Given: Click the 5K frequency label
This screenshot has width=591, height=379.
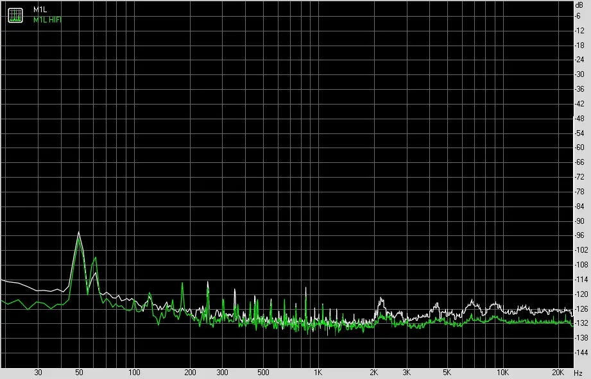Looking at the screenshot, I should click(447, 373).
